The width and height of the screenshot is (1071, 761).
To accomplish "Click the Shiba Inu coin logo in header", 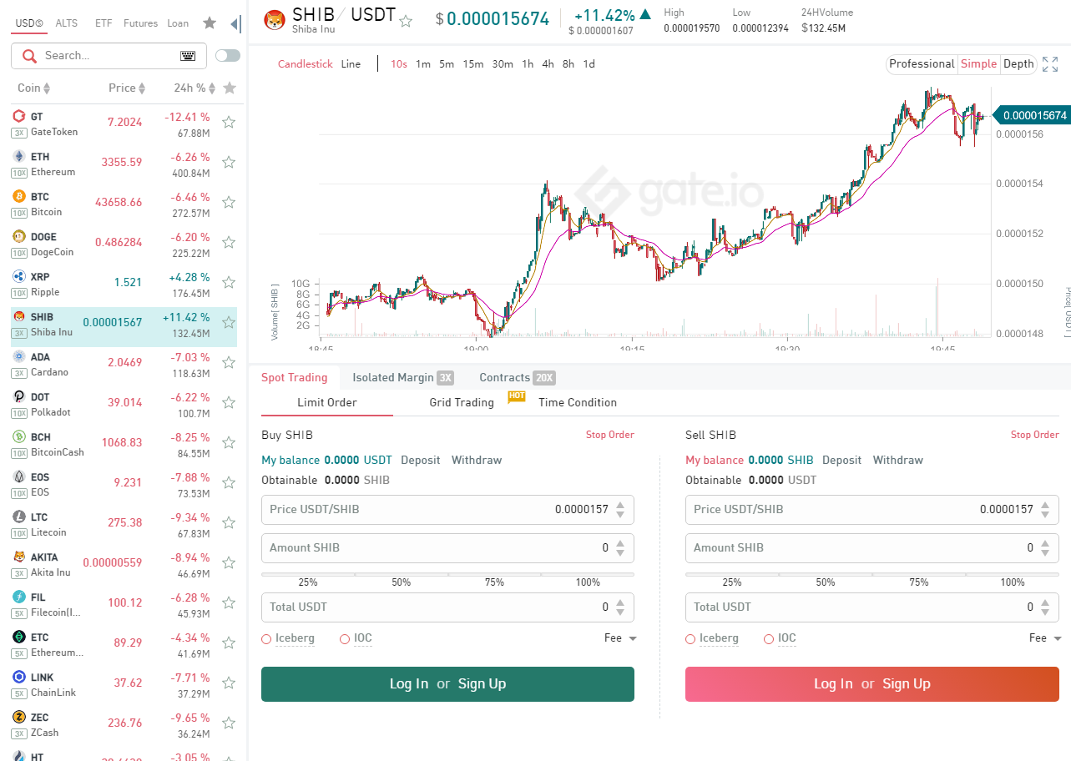I will click(x=275, y=20).
